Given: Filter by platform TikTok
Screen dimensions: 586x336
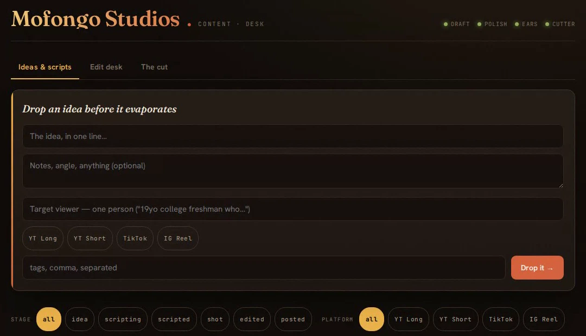Looking at the screenshot, I should [x=501, y=319].
